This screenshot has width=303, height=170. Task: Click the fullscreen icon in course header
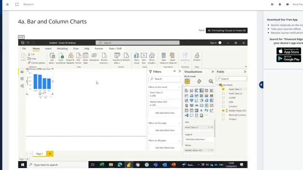17,4
